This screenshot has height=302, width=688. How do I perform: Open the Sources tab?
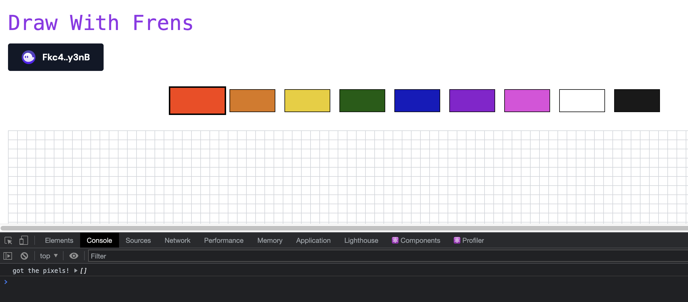[x=138, y=240]
